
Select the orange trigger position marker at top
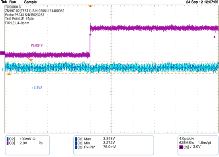pyautogui.click(x=90, y=6)
